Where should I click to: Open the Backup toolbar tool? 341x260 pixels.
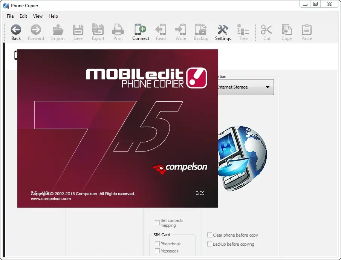pyautogui.click(x=201, y=30)
